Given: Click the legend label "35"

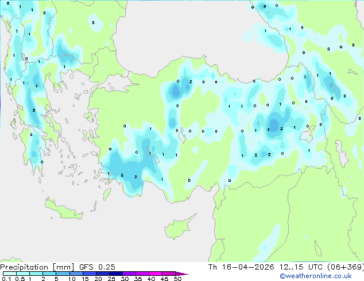Looking at the screenshot, I should pyautogui.click(x=138, y=279).
